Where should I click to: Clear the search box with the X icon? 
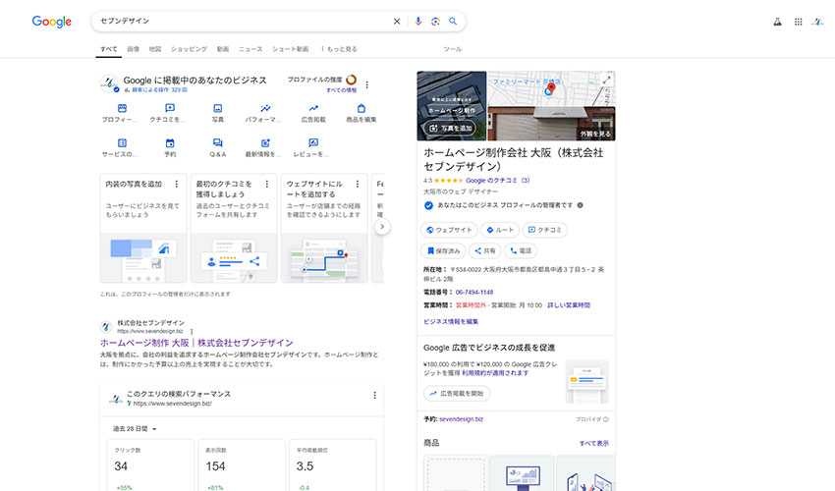tap(397, 22)
